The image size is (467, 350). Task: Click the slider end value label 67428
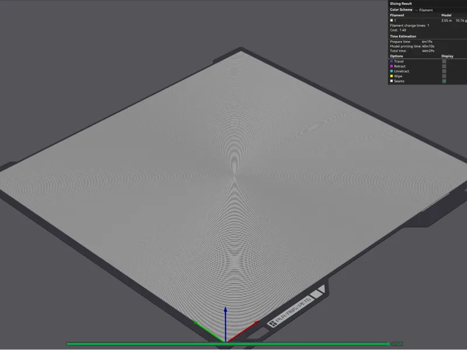[397, 344]
